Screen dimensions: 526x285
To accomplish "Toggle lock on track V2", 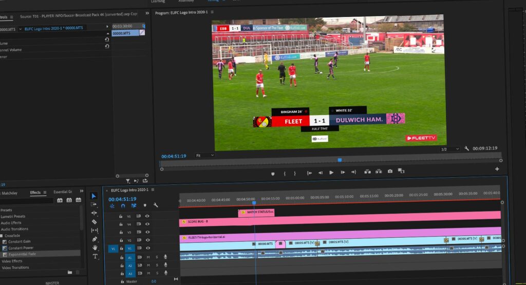I will coord(121,240).
